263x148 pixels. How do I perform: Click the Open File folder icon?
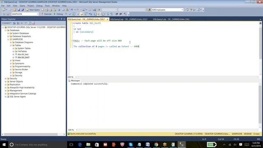click(15, 10)
